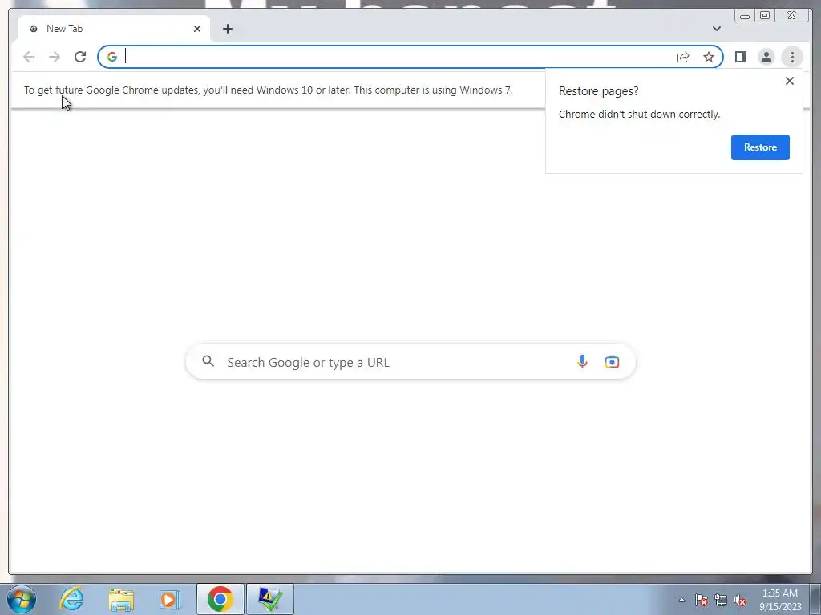Image resolution: width=821 pixels, height=615 pixels.
Task: Dismiss the Restore pages popup
Action: tap(790, 81)
